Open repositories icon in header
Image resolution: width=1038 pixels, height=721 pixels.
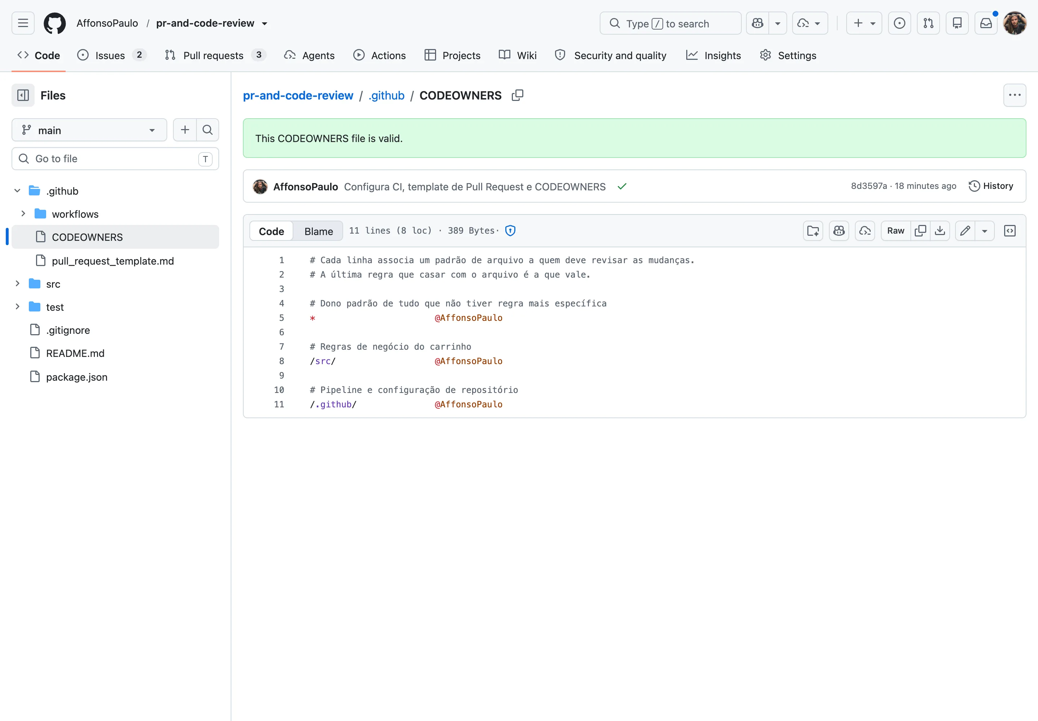pyautogui.click(x=957, y=23)
